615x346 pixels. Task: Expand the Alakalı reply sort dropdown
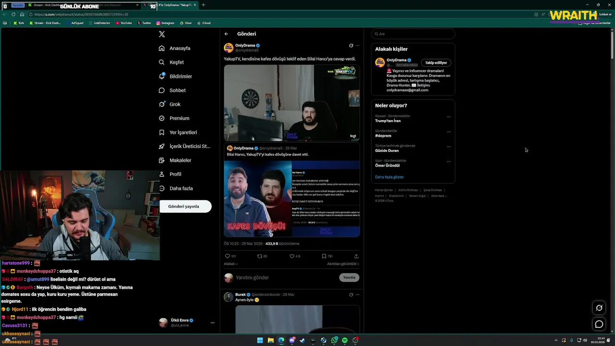pyautogui.click(x=231, y=264)
